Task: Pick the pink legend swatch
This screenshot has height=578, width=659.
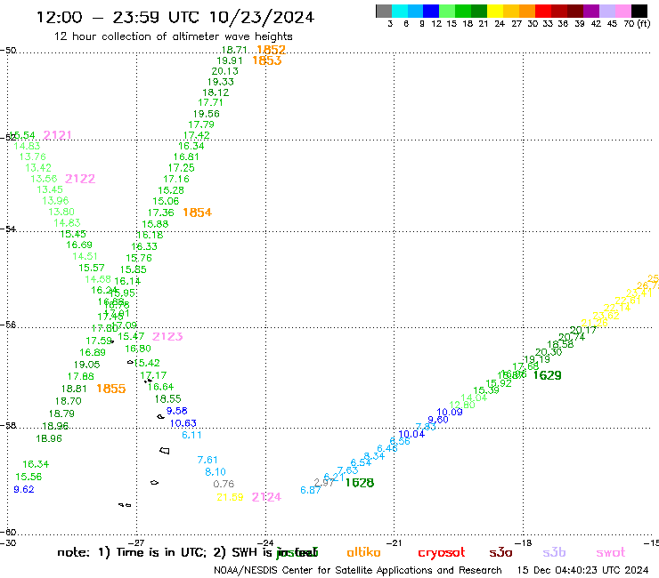Action: [622, 11]
